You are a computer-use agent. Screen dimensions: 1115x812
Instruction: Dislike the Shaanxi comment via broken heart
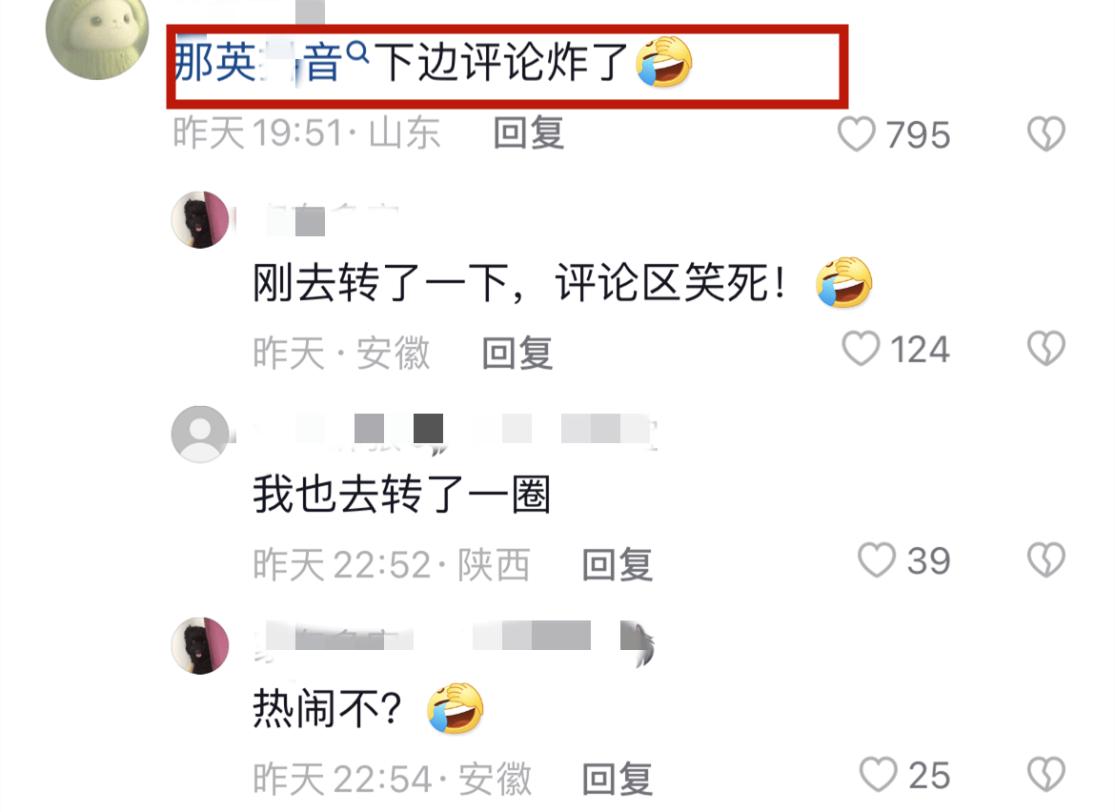pyautogui.click(x=1046, y=560)
